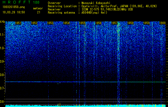Click the 1858 time label
168x107 pixels.
click(131, 23)
